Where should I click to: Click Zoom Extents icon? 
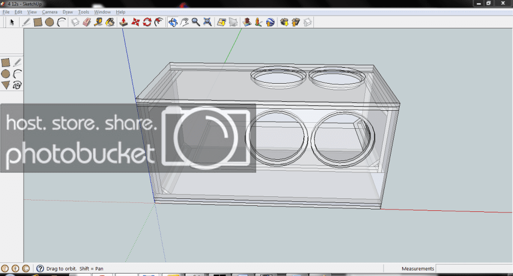coord(208,22)
